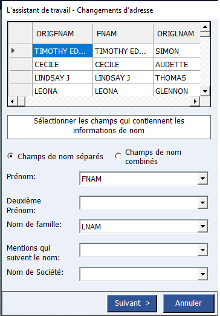Select the AUDETTE cell in the grid
220x316 pixels.
coord(176,64)
